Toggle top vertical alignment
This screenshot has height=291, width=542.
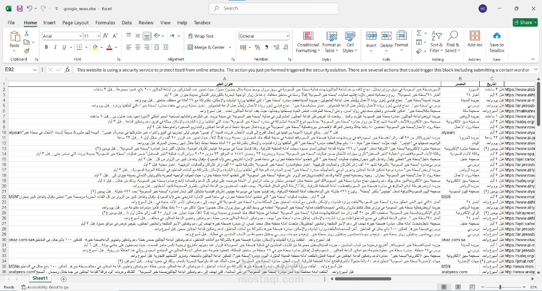tap(129, 36)
